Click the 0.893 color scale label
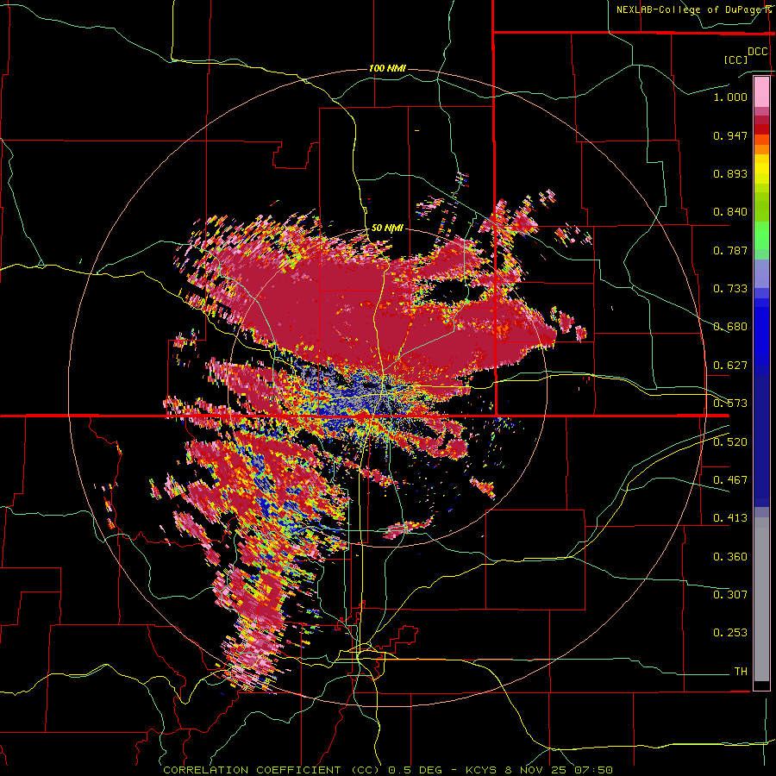Image resolution: width=776 pixels, height=776 pixels. [730, 173]
